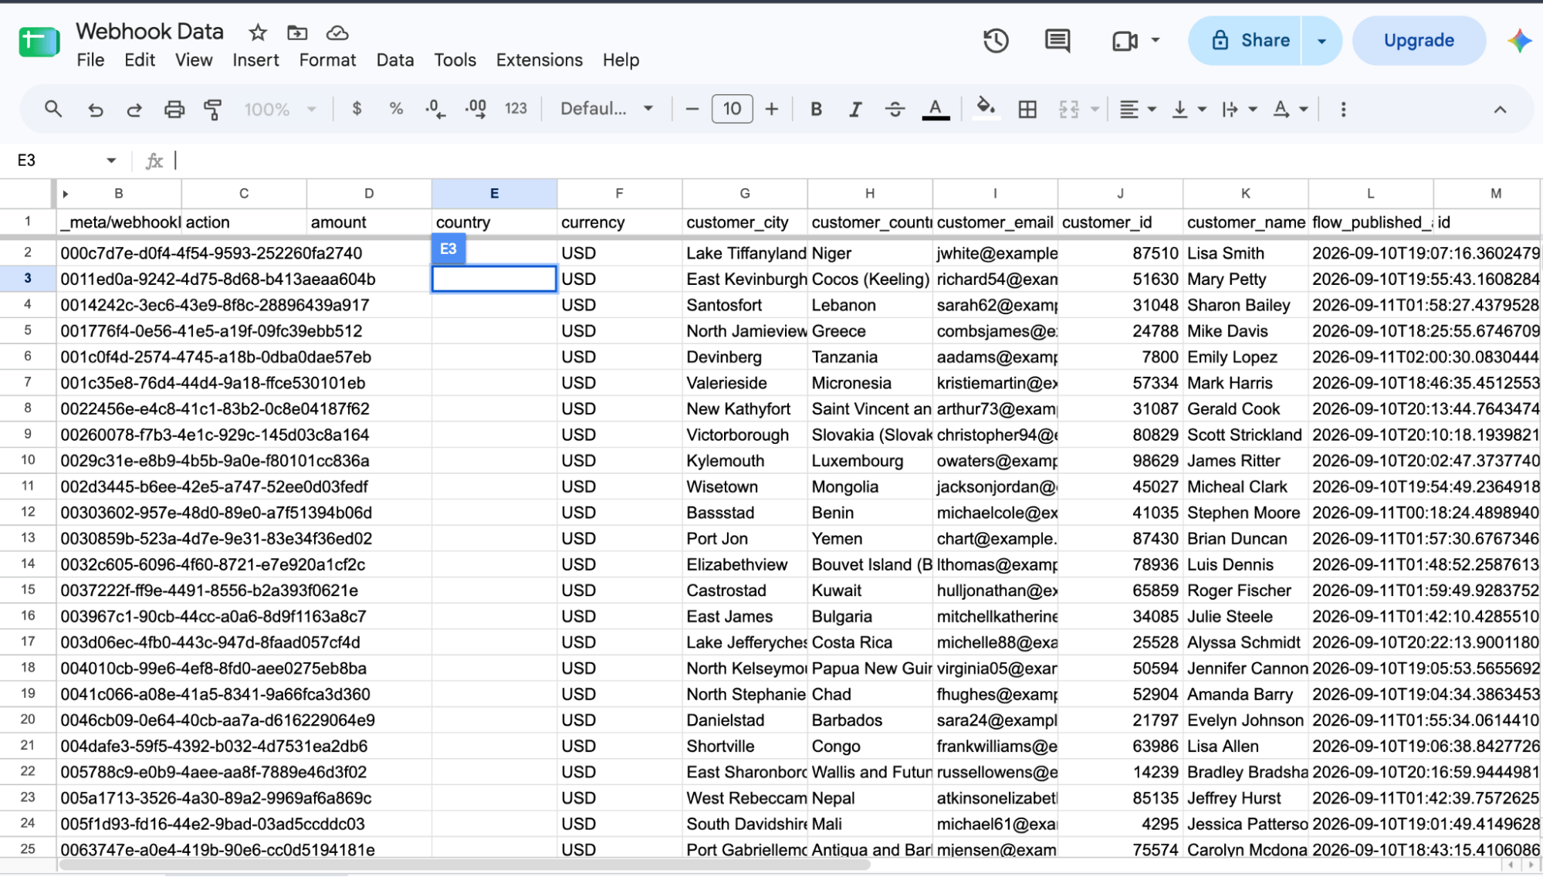Undo the last action
The height and width of the screenshot is (877, 1543).
[96, 110]
